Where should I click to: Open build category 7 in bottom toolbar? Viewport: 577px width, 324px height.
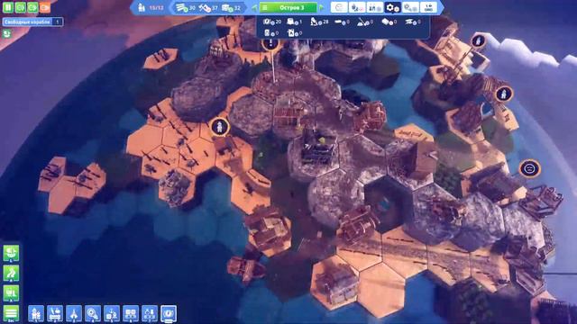click(x=150, y=314)
